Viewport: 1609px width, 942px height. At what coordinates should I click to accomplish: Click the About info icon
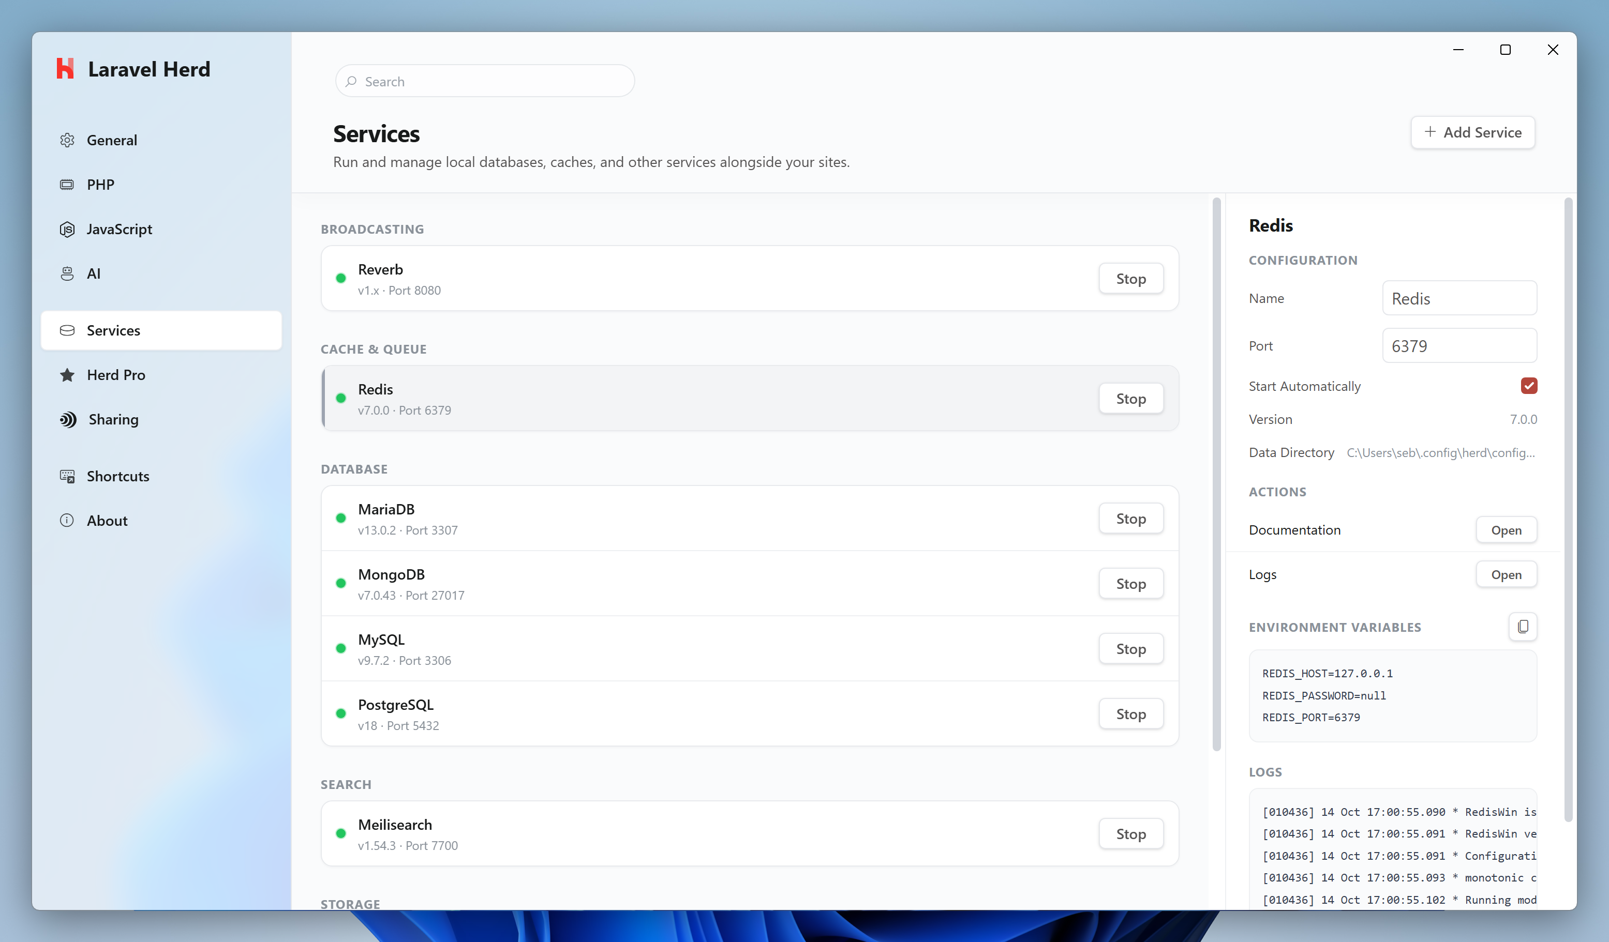[67, 520]
